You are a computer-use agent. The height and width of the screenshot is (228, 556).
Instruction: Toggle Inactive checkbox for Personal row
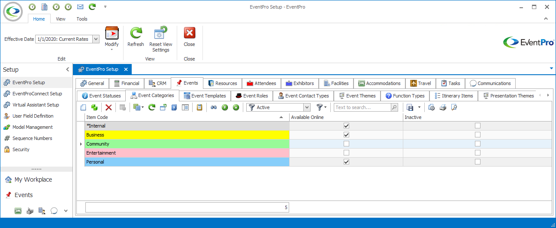pyautogui.click(x=477, y=162)
